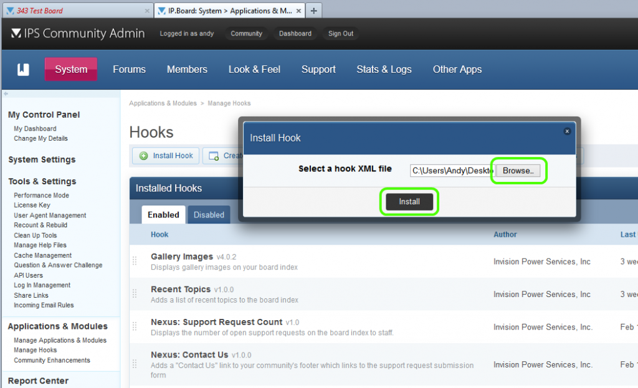Open the System menu
The image size is (638, 388).
click(x=71, y=69)
